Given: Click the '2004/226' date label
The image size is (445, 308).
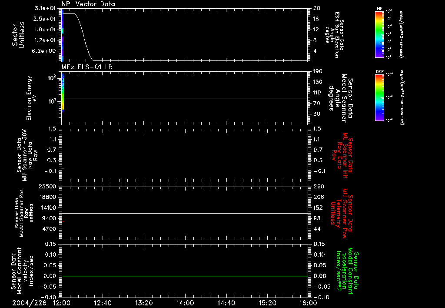Looking at the screenshot, I should [x=30, y=303].
